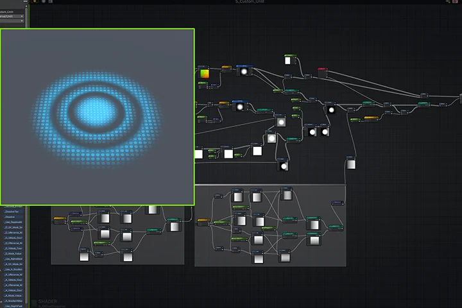This screenshot has height=308, width=462.
Task: Select the _A_UReverse_M property
Action: [13, 275]
